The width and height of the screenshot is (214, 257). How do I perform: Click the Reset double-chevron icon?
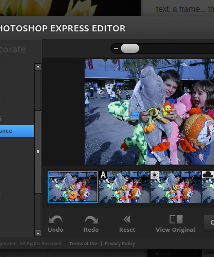[127, 220]
